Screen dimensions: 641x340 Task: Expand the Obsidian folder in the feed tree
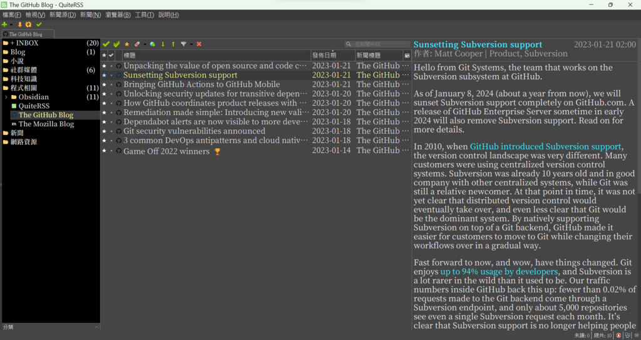coord(6,97)
